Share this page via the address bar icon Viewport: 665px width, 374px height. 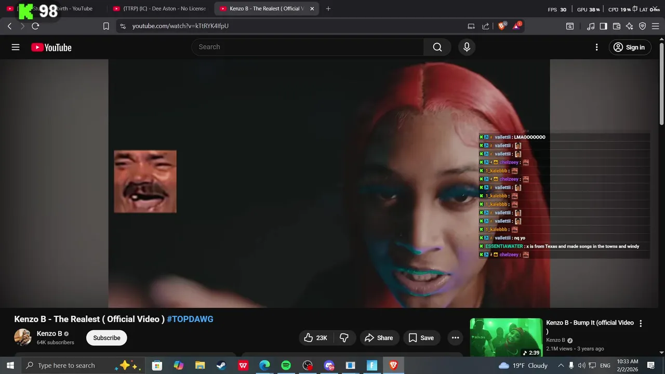coord(485,26)
